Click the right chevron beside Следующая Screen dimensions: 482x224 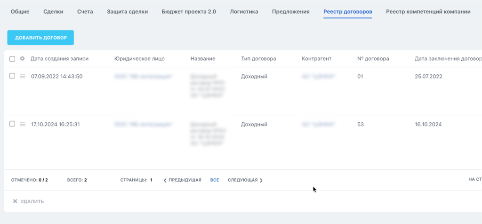tap(261, 180)
